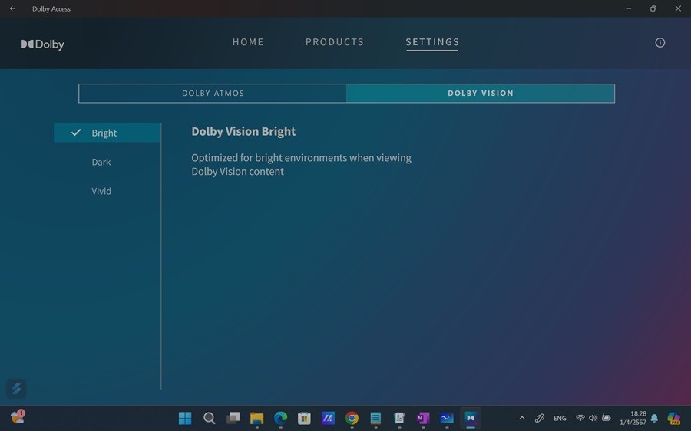
Task: Go to the Products page
Action: [x=335, y=42]
